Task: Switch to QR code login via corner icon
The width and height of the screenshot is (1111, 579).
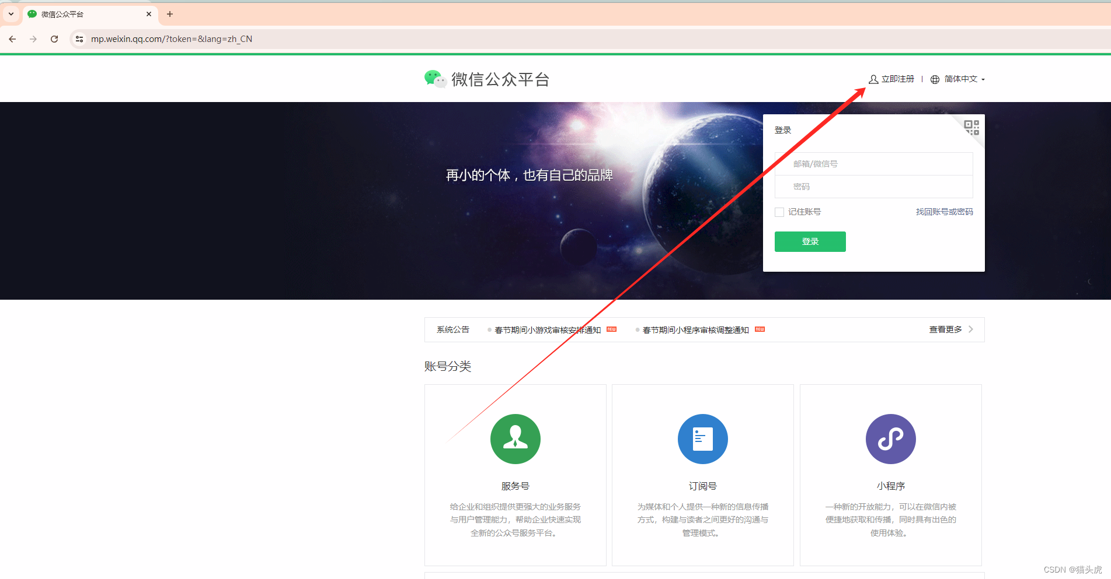Action: [x=971, y=127]
